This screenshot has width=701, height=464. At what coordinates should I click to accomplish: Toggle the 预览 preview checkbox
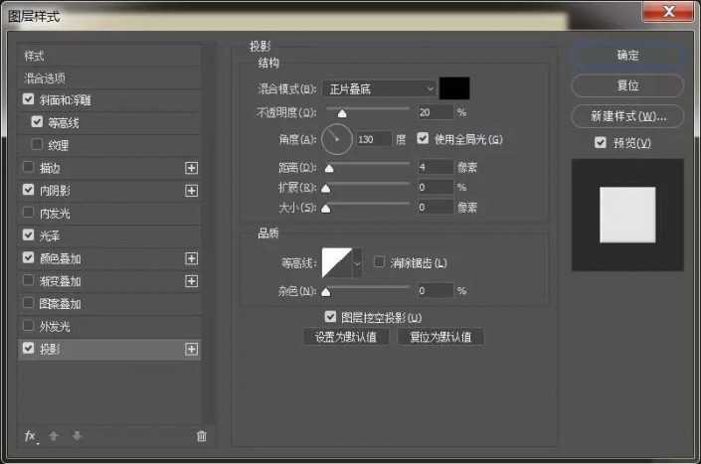click(x=600, y=143)
